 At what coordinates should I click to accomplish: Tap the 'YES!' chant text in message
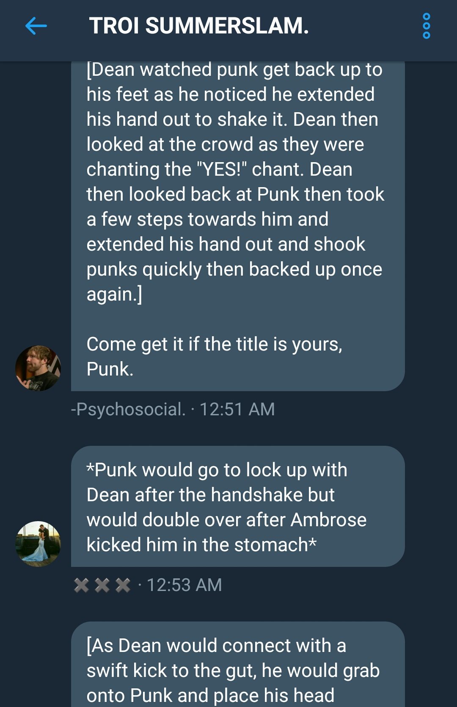pyautogui.click(x=222, y=169)
